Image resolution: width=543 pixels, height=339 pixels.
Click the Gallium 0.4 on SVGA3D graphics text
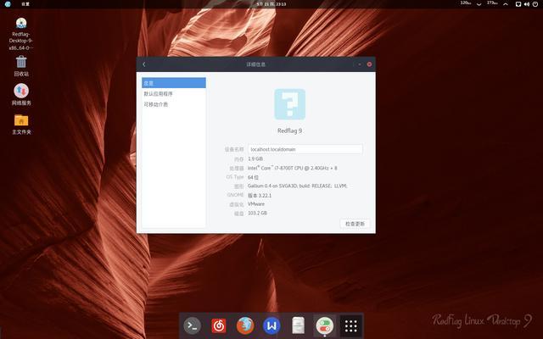point(298,186)
